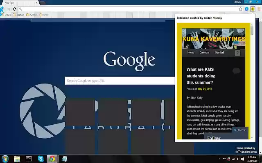Click the browser back arrow

coord(3,9)
